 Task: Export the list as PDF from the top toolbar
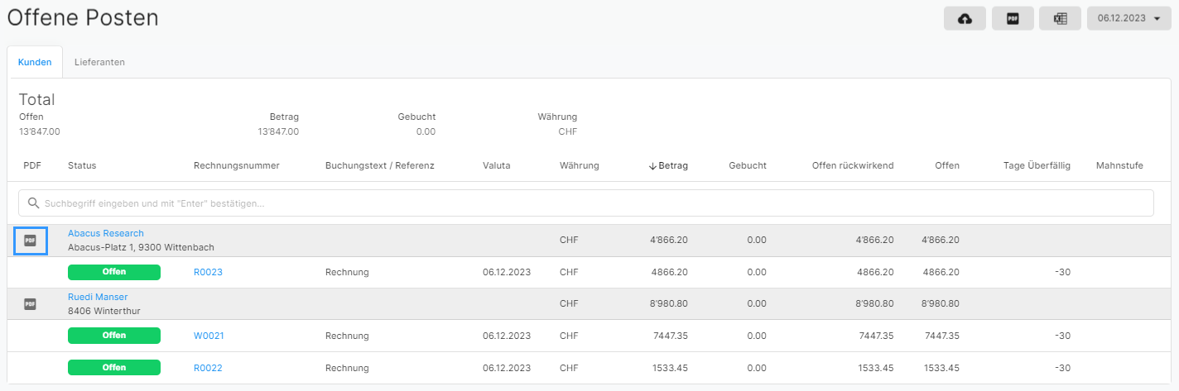[1013, 18]
